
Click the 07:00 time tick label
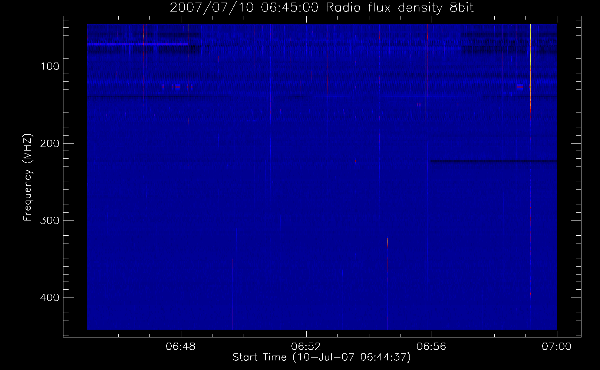coord(557,347)
